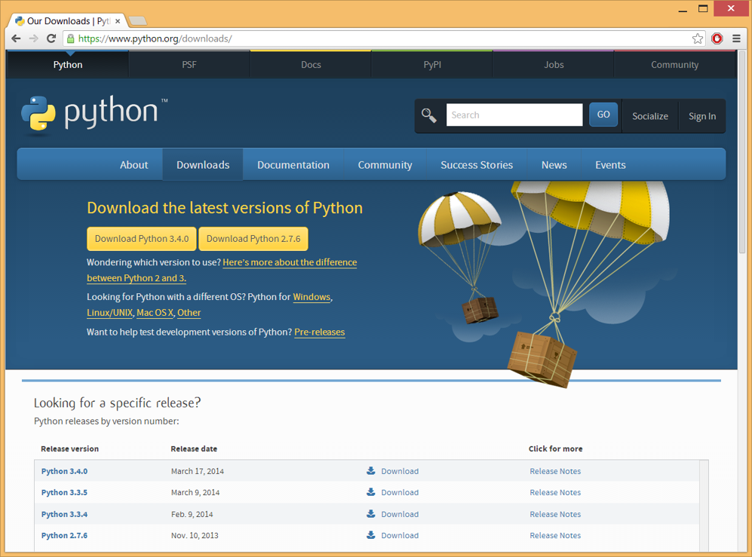The height and width of the screenshot is (557, 752).
Task: Bookmark page with the star icon
Action: pyautogui.click(x=698, y=39)
